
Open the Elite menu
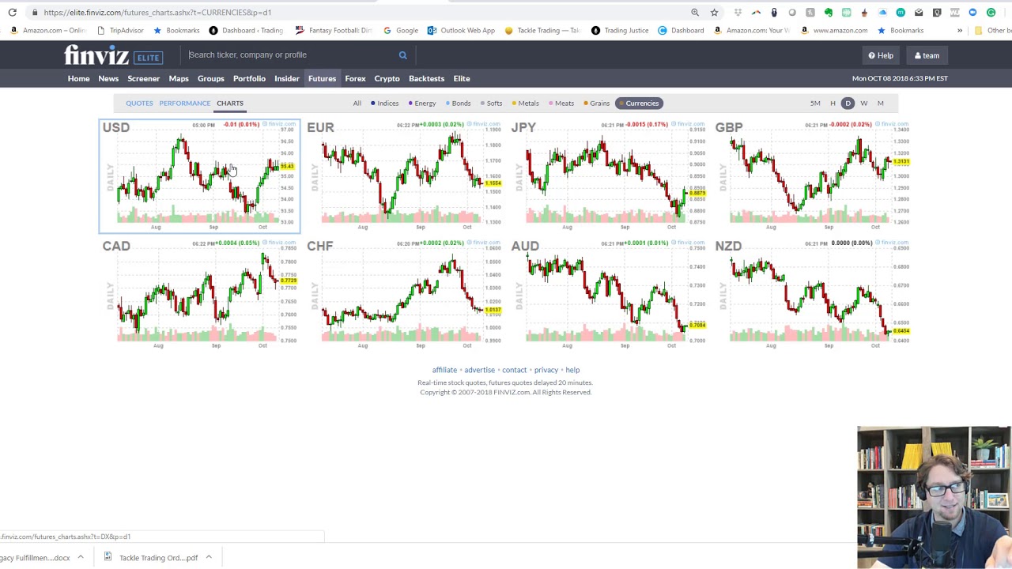pos(462,78)
